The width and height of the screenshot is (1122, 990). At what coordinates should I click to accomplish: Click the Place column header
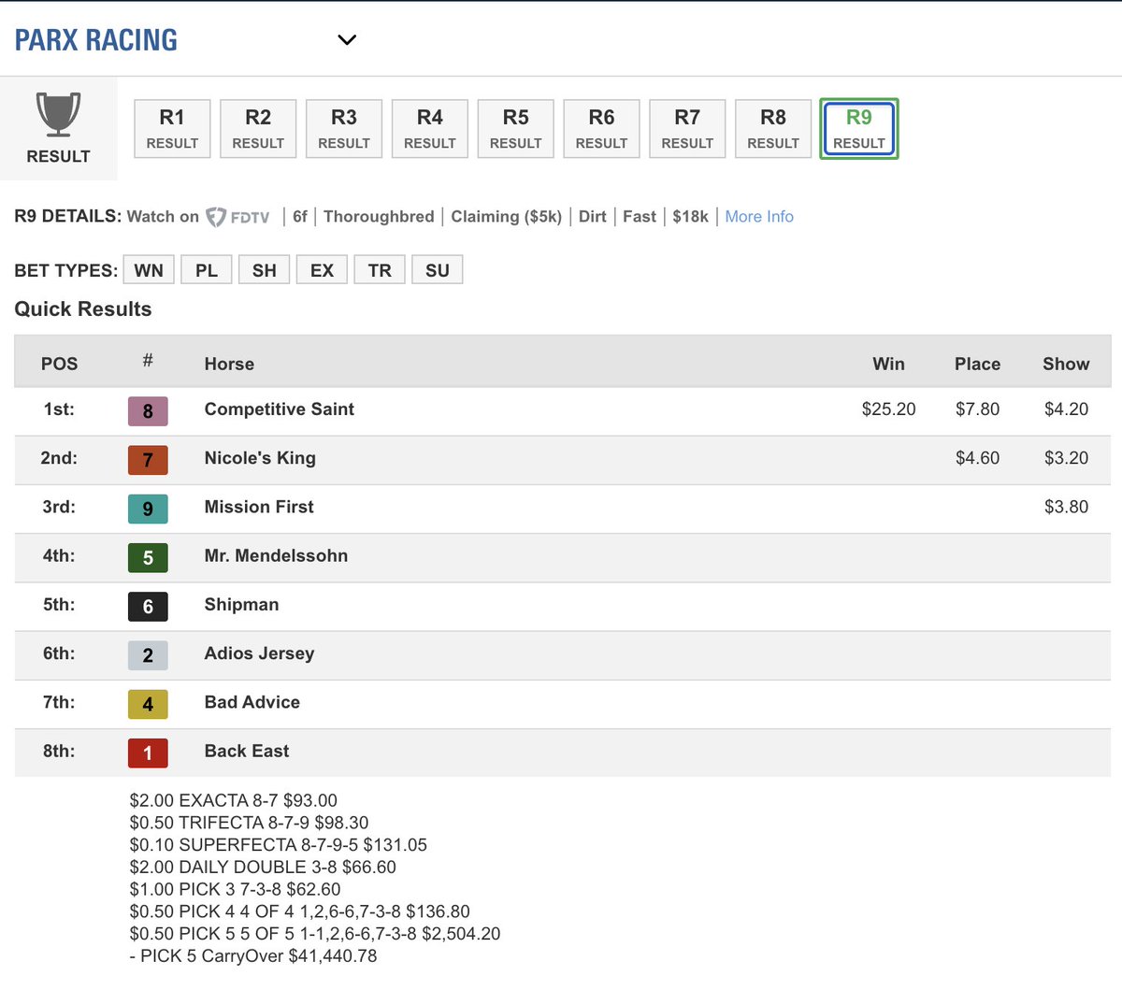978,364
